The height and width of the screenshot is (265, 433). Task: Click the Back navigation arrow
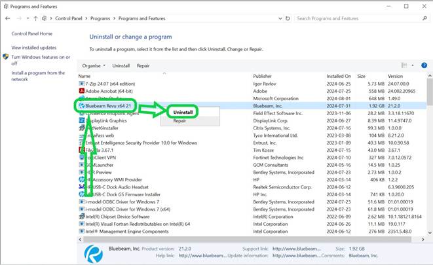point(8,18)
